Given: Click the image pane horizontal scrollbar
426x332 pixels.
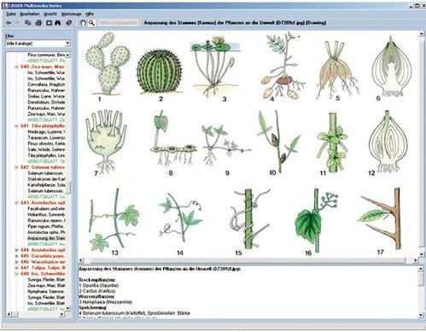Looking at the screenshot, I should [x=248, y=260].
